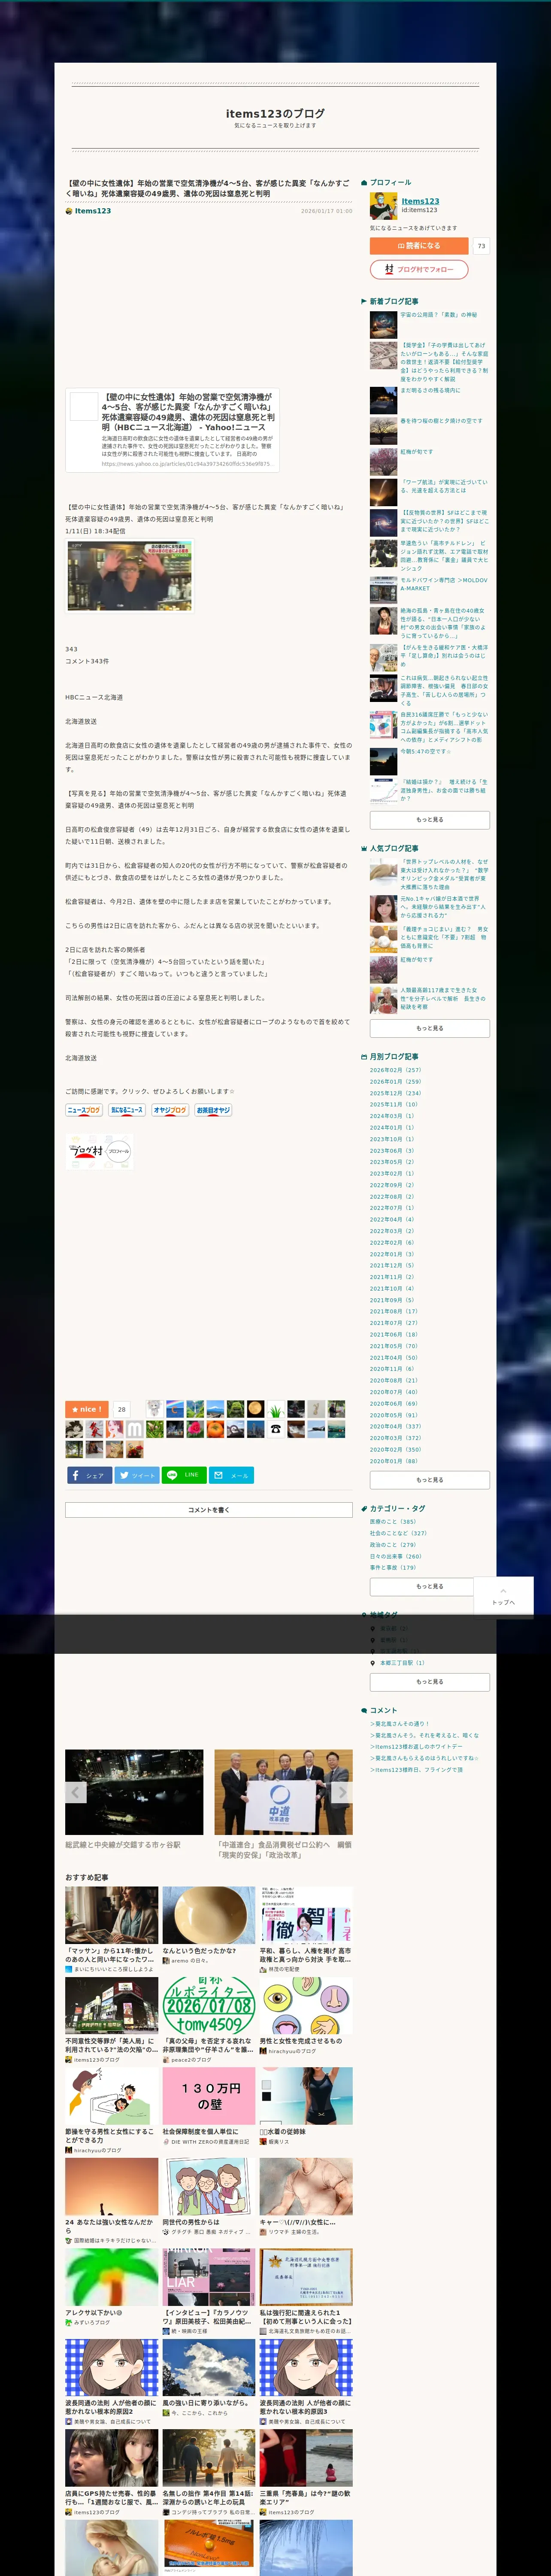The height and width of the screenshot is (2576, 551).
Task: Open the items123 profile avatar image
Action: pos(383,206)
